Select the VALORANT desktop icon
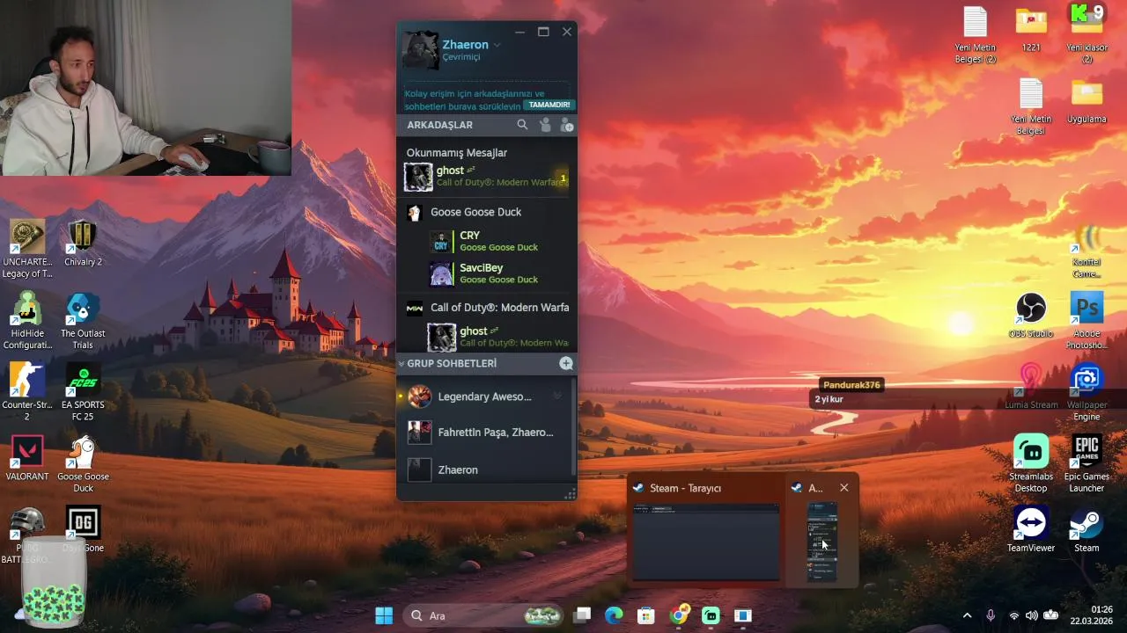 coord(27,458)
